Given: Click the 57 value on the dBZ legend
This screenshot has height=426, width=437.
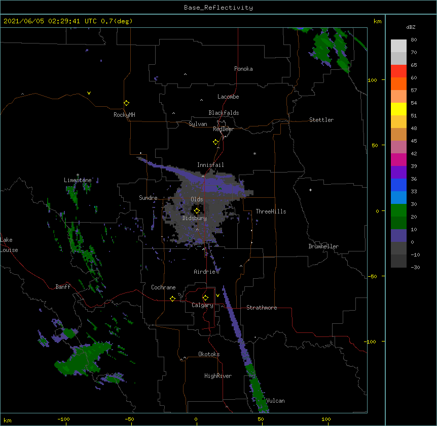Looking at the screenshot, I should (414, 91).
